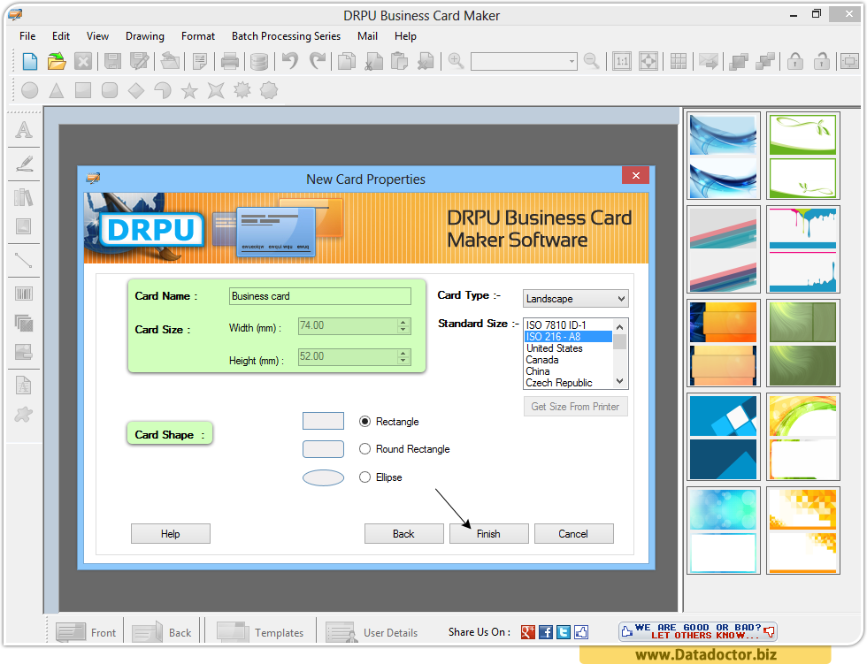Select Canada in Standard Size list
This screenshot has height=664, width=867.
[568, 360]
